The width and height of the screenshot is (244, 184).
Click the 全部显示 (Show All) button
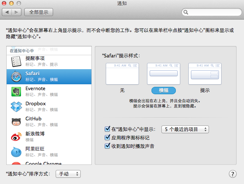39,12
